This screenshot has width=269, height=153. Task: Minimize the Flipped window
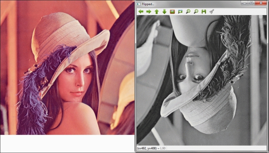244,3
